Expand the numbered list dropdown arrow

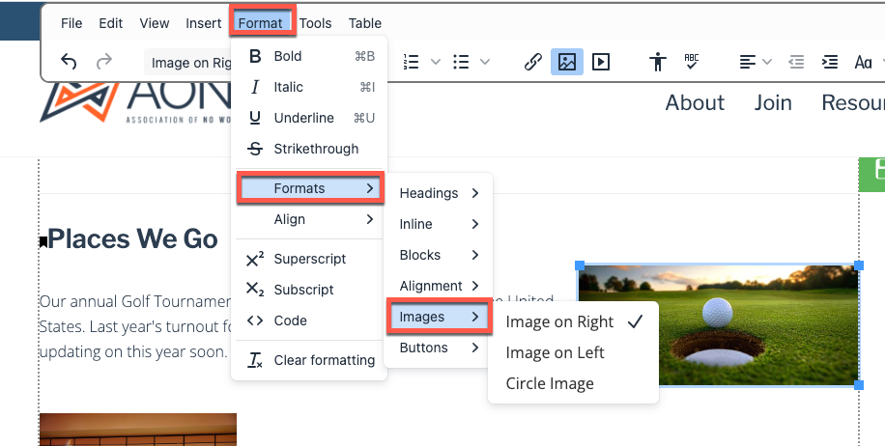436,62
